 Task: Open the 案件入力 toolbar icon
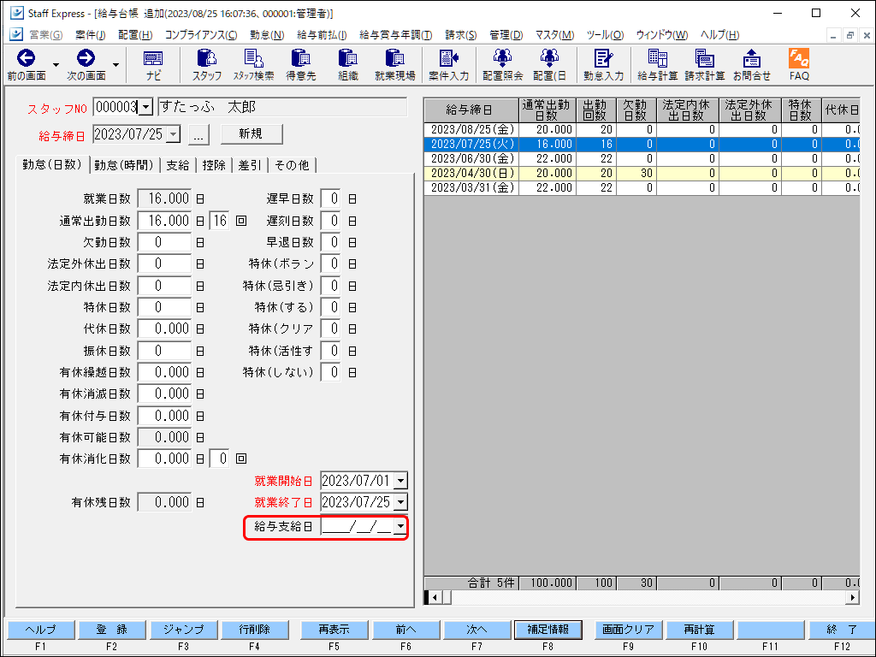point(448,65)
